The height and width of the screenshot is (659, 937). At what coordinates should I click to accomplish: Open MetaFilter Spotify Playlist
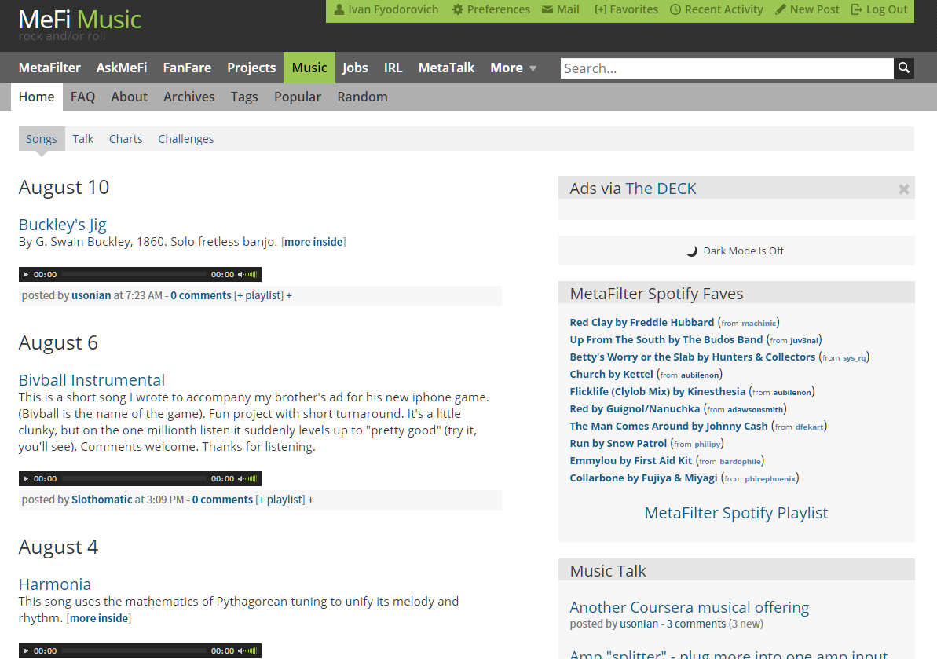(736, 513)
